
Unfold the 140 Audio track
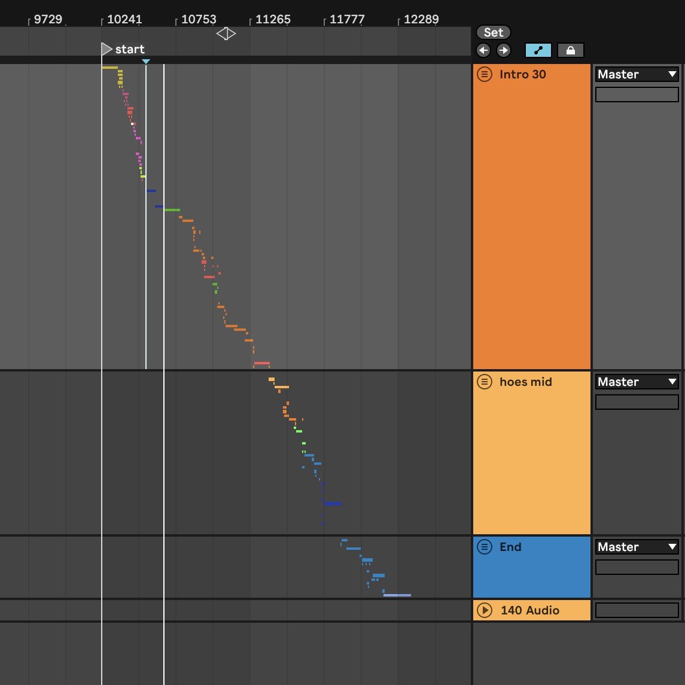tap(485, 610)
